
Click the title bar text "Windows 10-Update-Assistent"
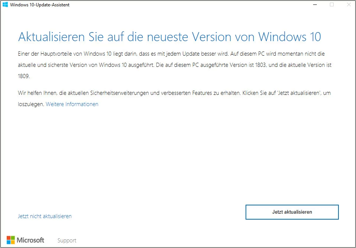(x=40, y=5)
